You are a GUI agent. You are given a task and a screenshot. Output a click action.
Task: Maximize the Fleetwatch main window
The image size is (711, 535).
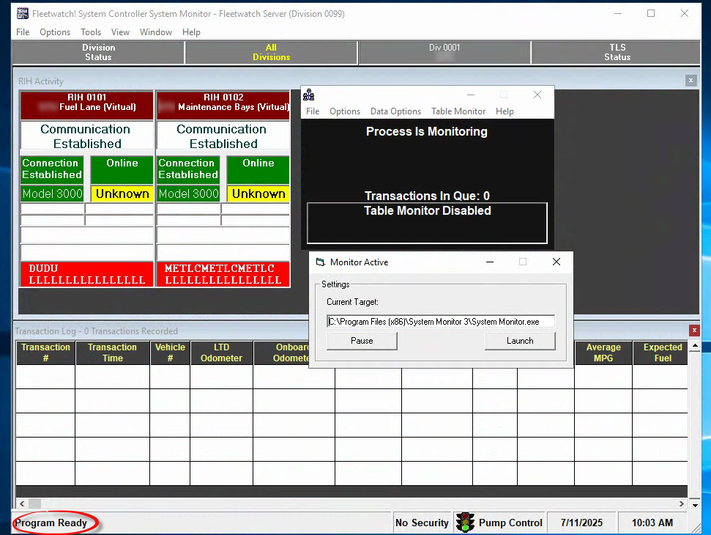[651, 14]
